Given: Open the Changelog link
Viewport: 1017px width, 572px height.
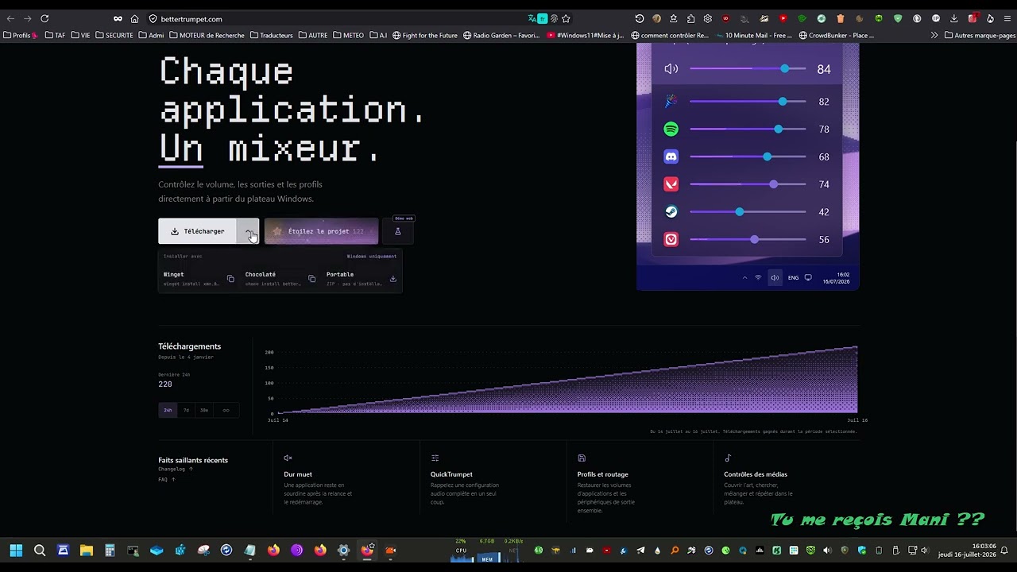Looking at the screenshot, I should (x=175, y=470).
